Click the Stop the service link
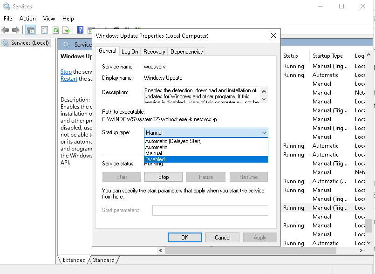Image resolution: width=375 pixels, height=274 pixels. 66,72
